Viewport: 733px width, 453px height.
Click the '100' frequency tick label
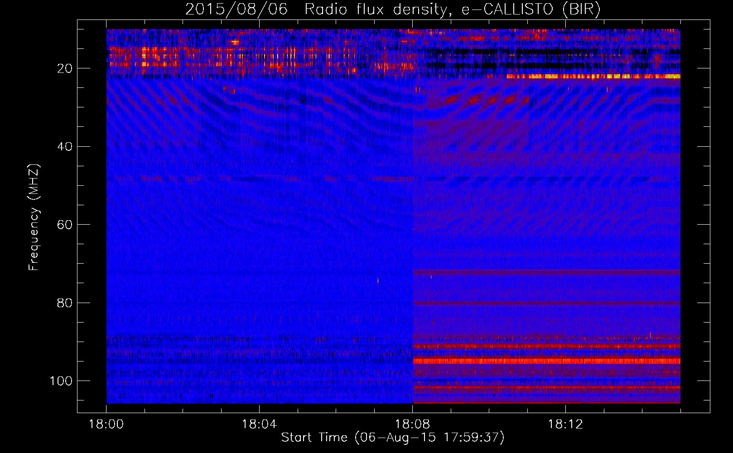[x=61, y=381]
